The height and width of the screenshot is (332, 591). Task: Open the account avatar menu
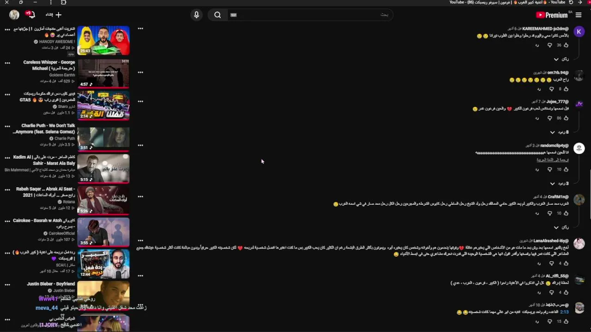click(14, 15)
